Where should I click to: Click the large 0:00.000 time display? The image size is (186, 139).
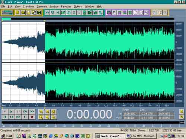click(x=89, y=114)
